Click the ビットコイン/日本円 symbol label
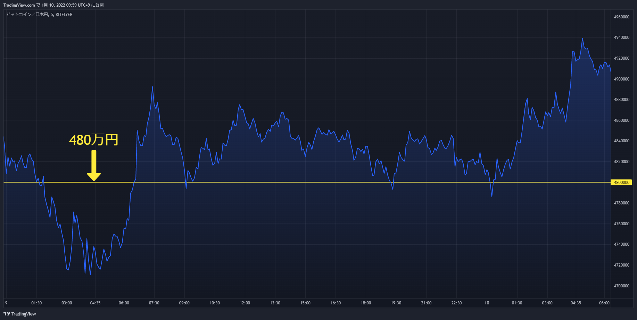Image resolution: width=637 pixels, height=320 pixels. click(x=39, y=15)
